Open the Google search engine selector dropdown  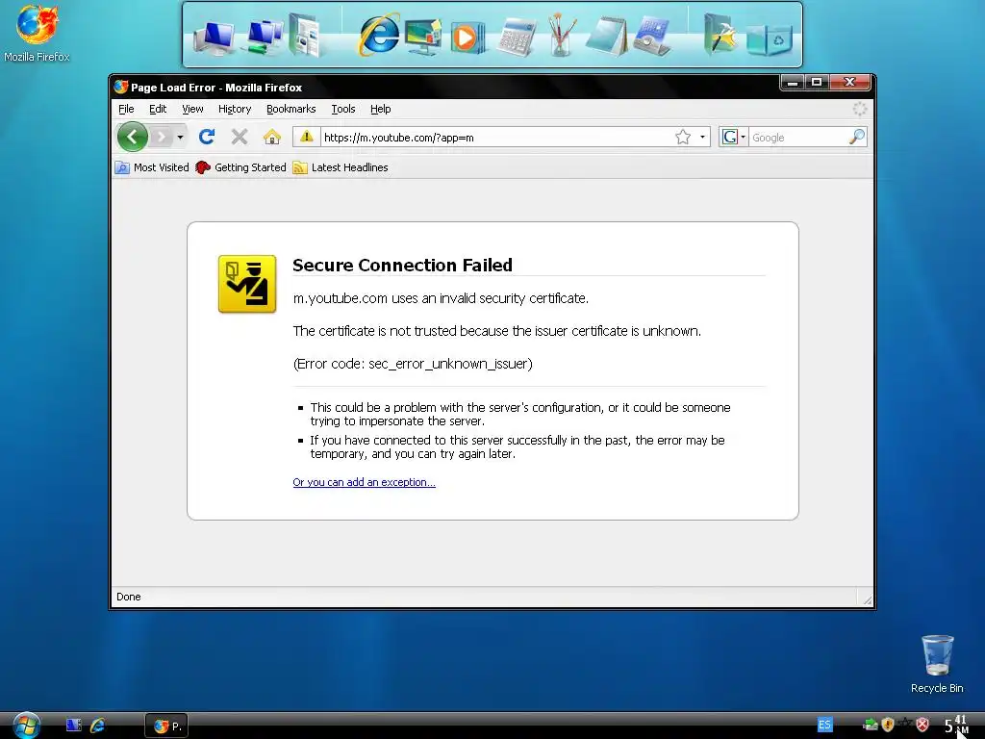click(734, 137)
